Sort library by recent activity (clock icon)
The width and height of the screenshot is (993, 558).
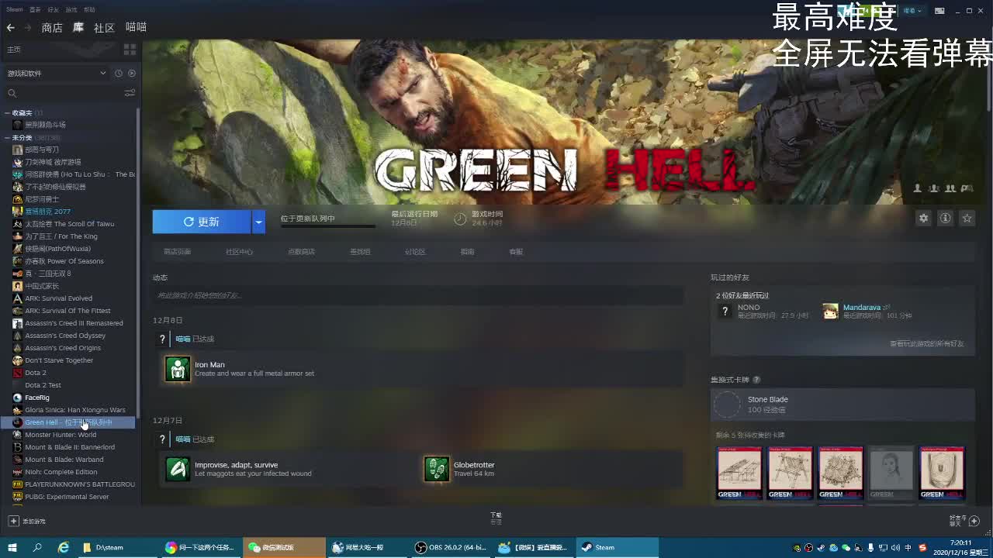(119, 73)
